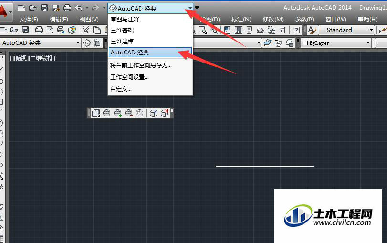Click the Help question mark icon
This screenshot has height=243, width=387.
(296, 30)
